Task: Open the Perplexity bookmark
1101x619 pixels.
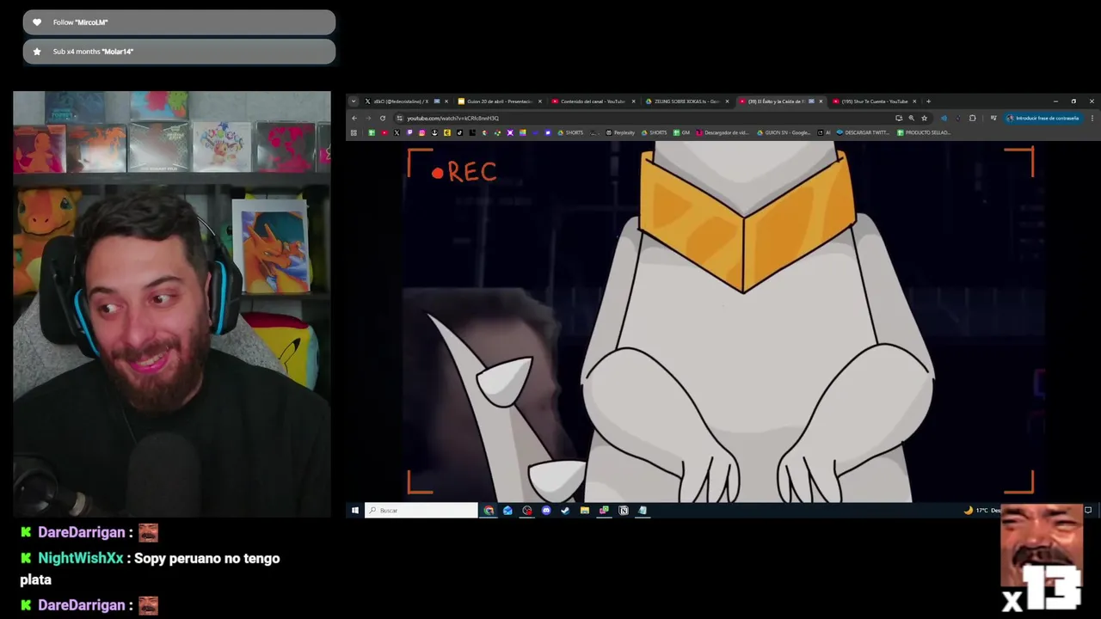Action: (x=620, y=132)
